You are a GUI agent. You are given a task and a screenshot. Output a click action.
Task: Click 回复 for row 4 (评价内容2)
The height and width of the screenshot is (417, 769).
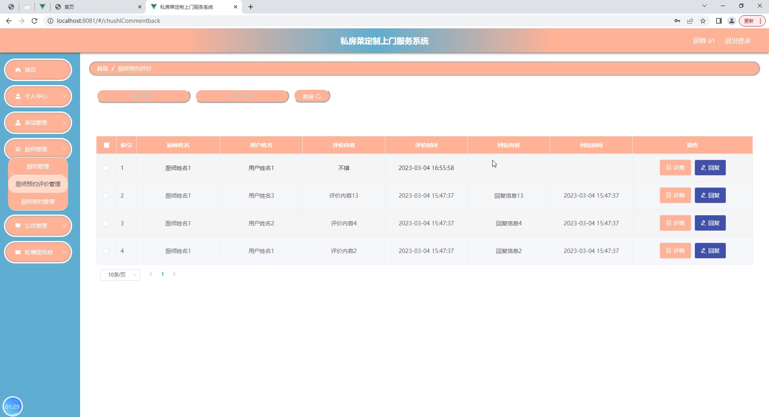(710, 251)
